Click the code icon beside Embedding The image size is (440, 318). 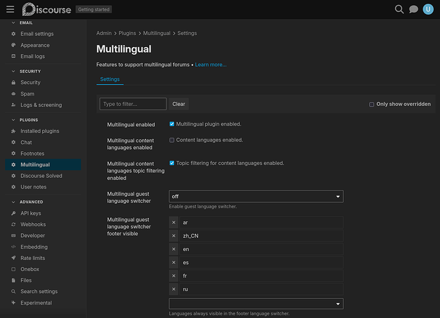[x=13, y=247]
